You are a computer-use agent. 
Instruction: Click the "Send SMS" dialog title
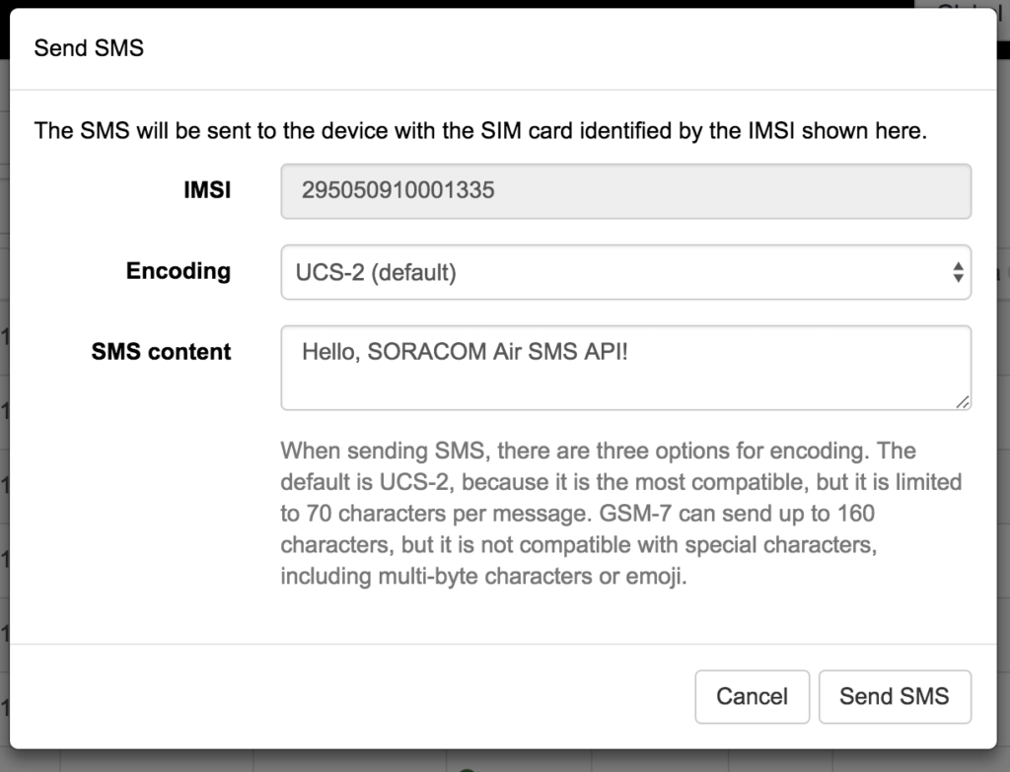[x=89, y=47]
